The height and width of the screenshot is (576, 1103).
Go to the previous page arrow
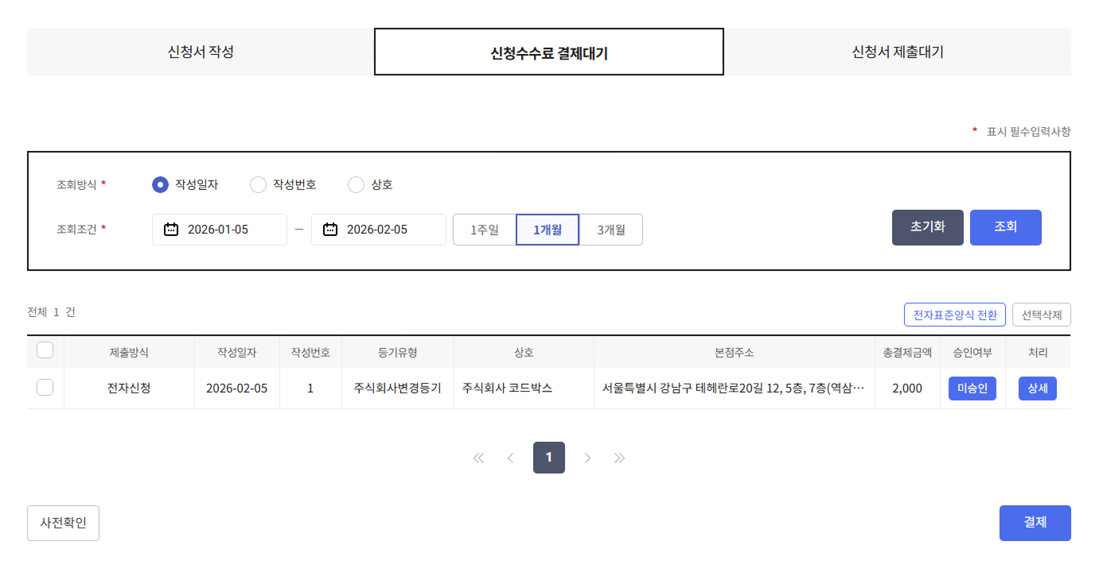(x=510, y=458)
